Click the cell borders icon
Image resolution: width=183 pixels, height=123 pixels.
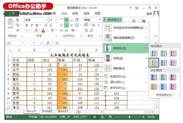click(26, 30)
